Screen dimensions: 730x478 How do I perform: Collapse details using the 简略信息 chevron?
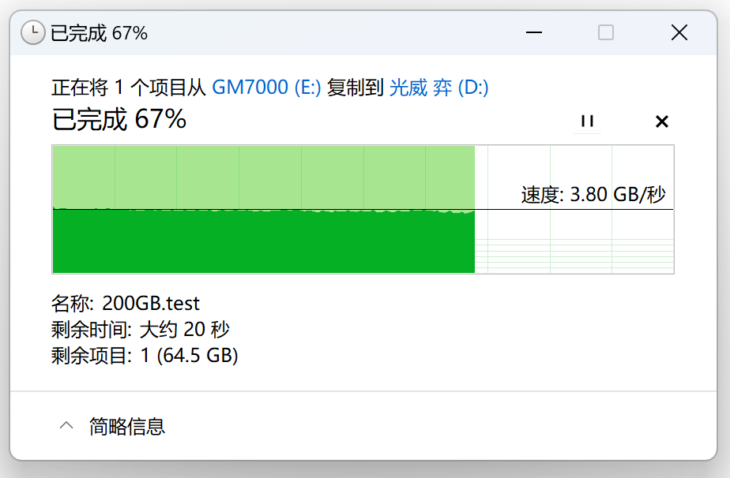tap(67, 427)
